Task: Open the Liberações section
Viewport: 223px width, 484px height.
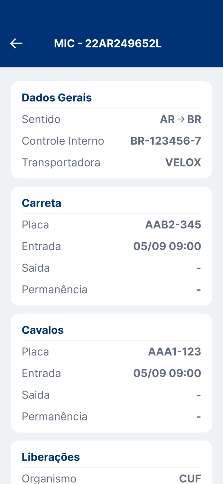Action: pos(51,457)
